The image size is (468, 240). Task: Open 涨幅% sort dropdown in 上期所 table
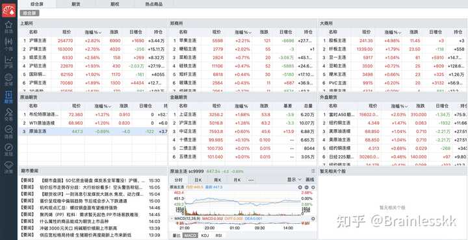click(x=93, y=32)
